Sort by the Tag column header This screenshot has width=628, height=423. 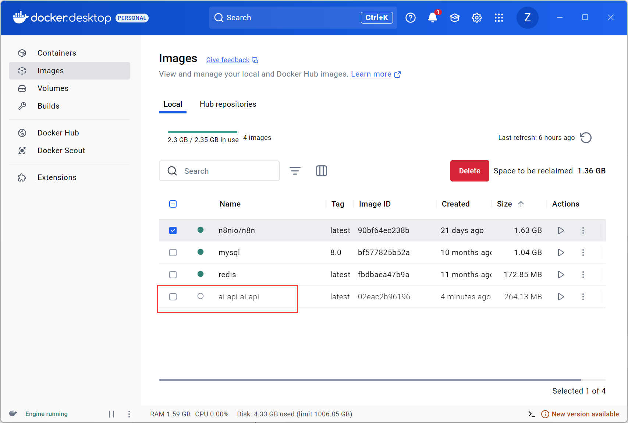click(x=338, y=204)
